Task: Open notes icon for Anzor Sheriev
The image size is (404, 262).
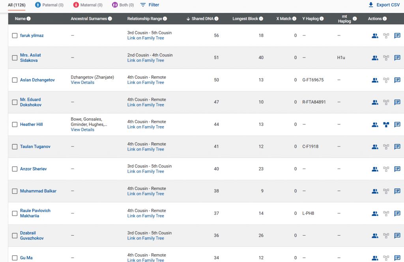Action: click(397, 169)
